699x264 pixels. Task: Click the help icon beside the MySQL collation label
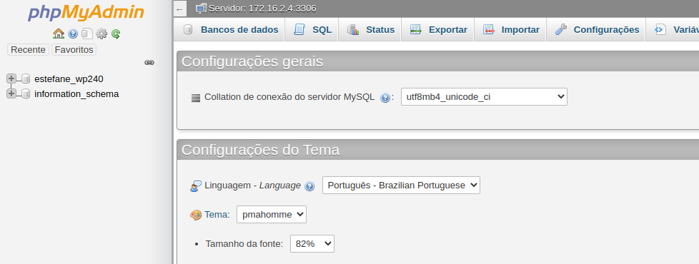(385, 98)
